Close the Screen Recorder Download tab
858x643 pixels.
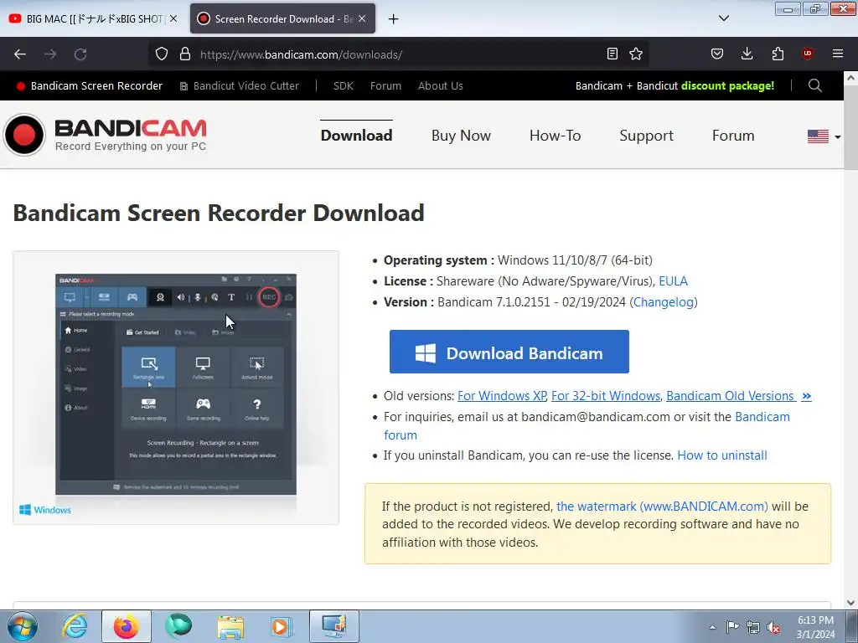tap(362, 18)
